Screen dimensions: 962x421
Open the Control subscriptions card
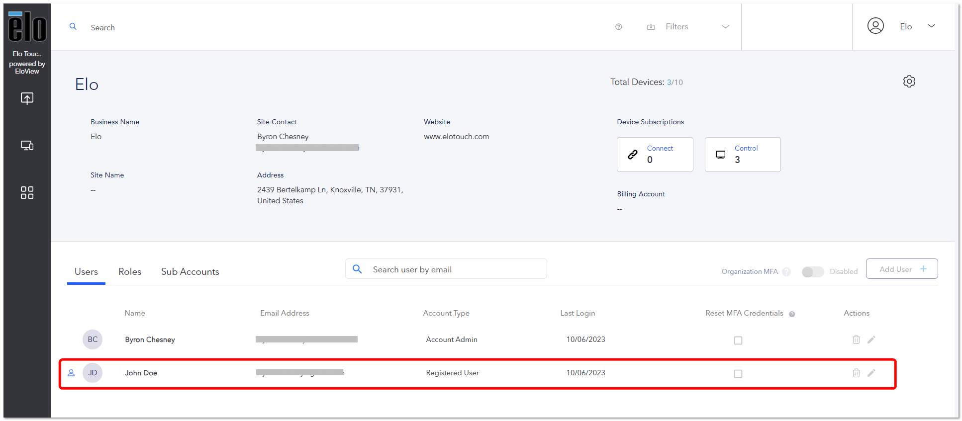click(x=743, y=155)
